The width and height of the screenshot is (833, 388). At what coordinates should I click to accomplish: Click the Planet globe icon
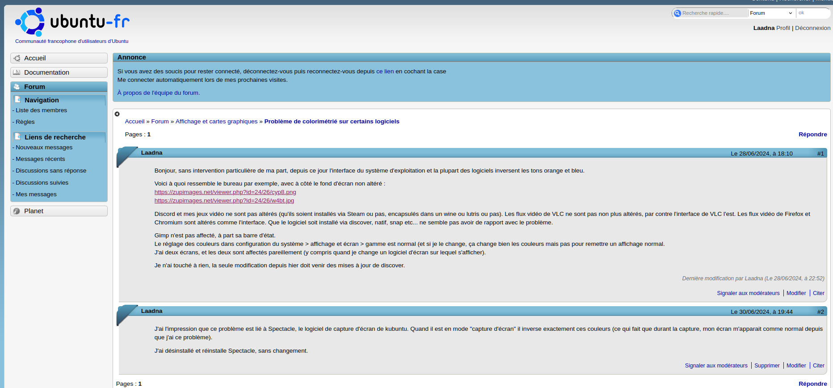pyautogui.click(x=17, y=211)
